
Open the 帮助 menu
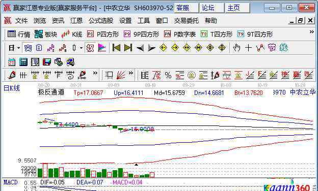pos(210,21)
